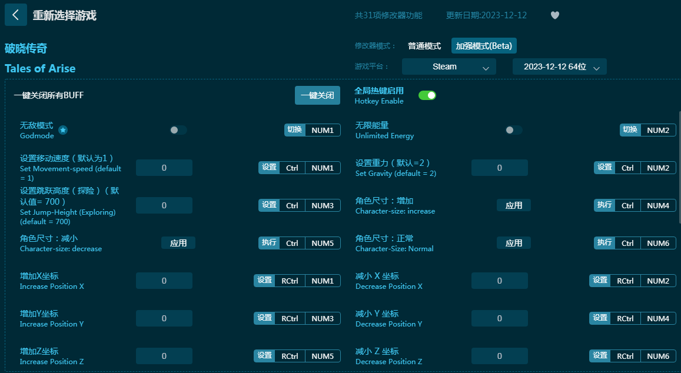This screenshot has height=373, width=681.
Task: Click the NUM4 key for Character-size: increase
Action: (658, 206)
